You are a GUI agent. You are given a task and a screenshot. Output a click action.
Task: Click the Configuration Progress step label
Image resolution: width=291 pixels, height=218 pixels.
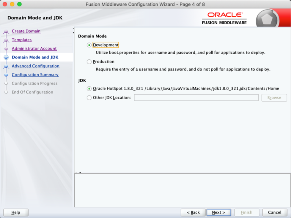(x=34, y=83)
